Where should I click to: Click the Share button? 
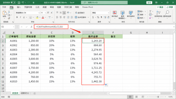[x=170, y=7]
